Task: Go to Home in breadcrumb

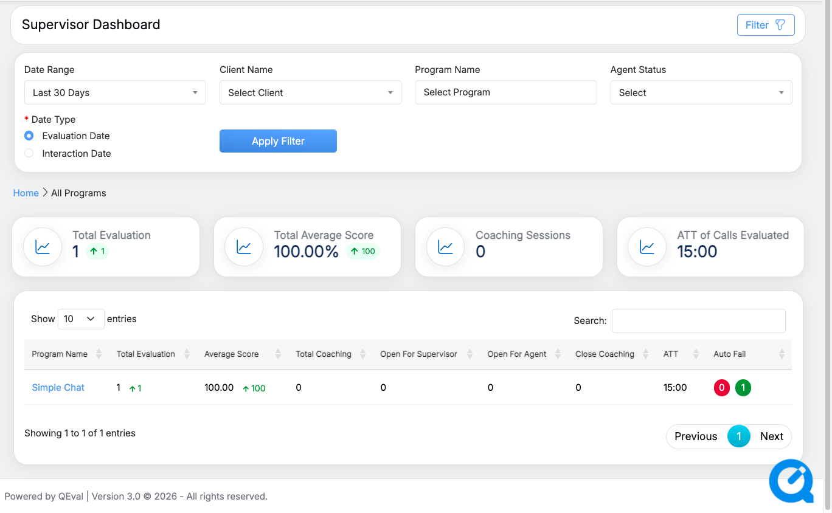Action: click(x=26, y=193)
